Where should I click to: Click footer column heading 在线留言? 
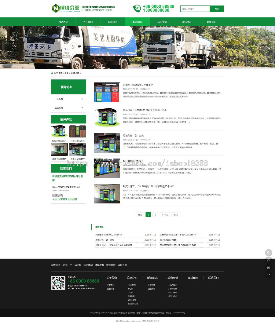(x=193, y=278)
